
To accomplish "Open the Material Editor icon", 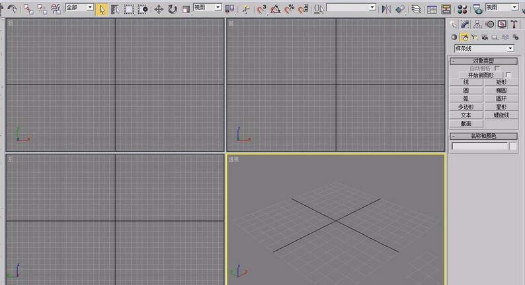I will pyautogui.click(x=462, y=10).
